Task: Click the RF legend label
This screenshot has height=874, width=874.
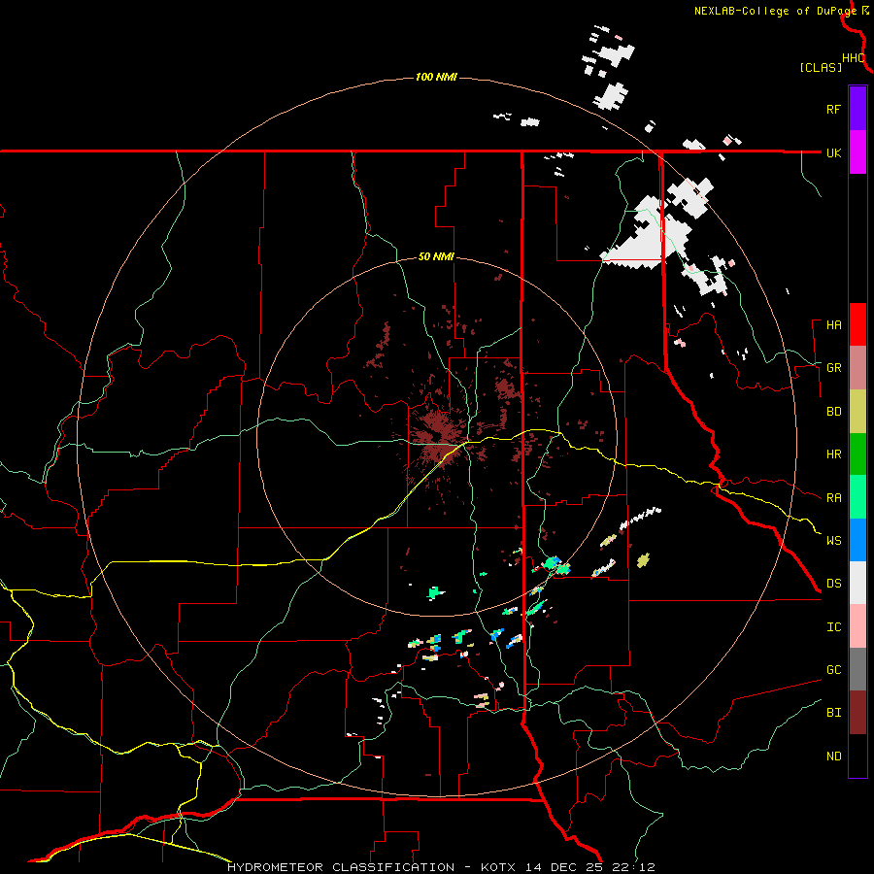Action: click(833, 109)
